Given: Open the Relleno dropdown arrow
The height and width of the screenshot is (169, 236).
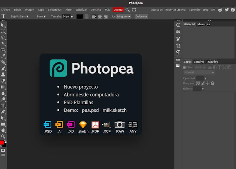Looking at the screenshot, I should [203, 89].
